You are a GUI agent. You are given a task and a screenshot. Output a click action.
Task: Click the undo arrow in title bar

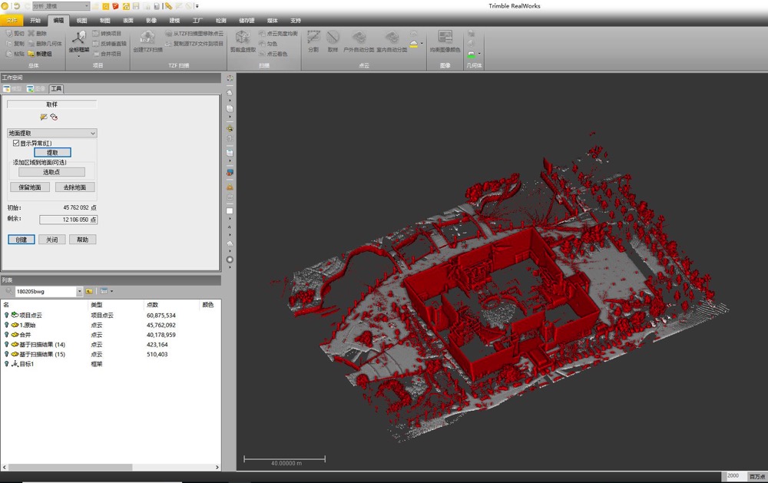(17, 6)
